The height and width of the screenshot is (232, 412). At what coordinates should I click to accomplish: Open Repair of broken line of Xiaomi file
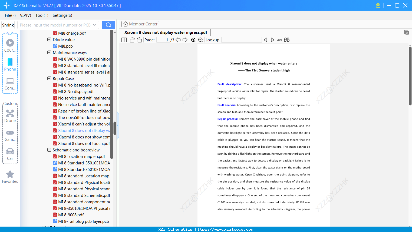81,111
